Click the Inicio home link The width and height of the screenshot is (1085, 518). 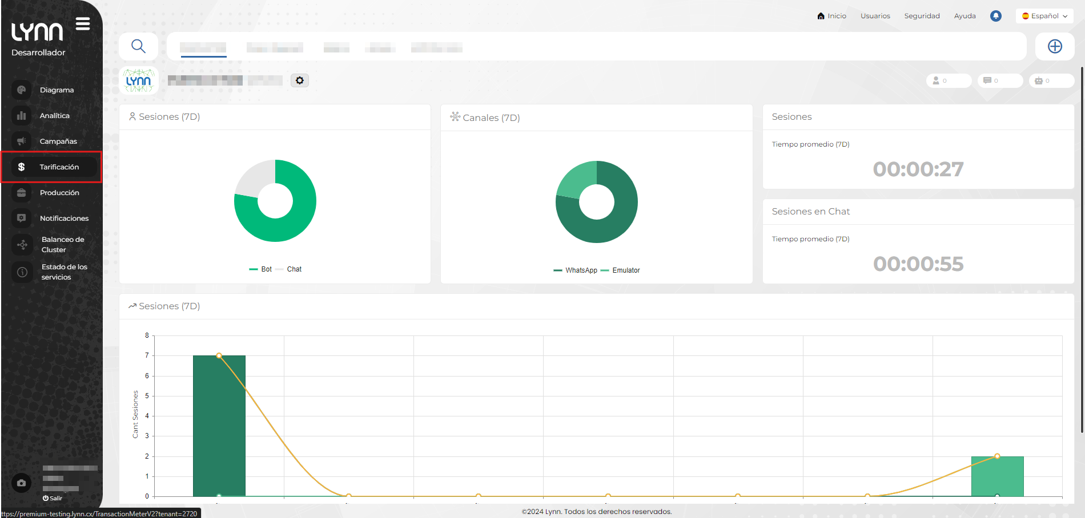coord(832,16)
